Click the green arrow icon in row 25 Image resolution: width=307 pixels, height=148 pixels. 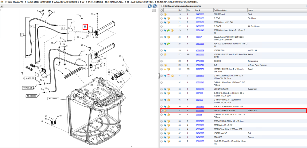169,44
